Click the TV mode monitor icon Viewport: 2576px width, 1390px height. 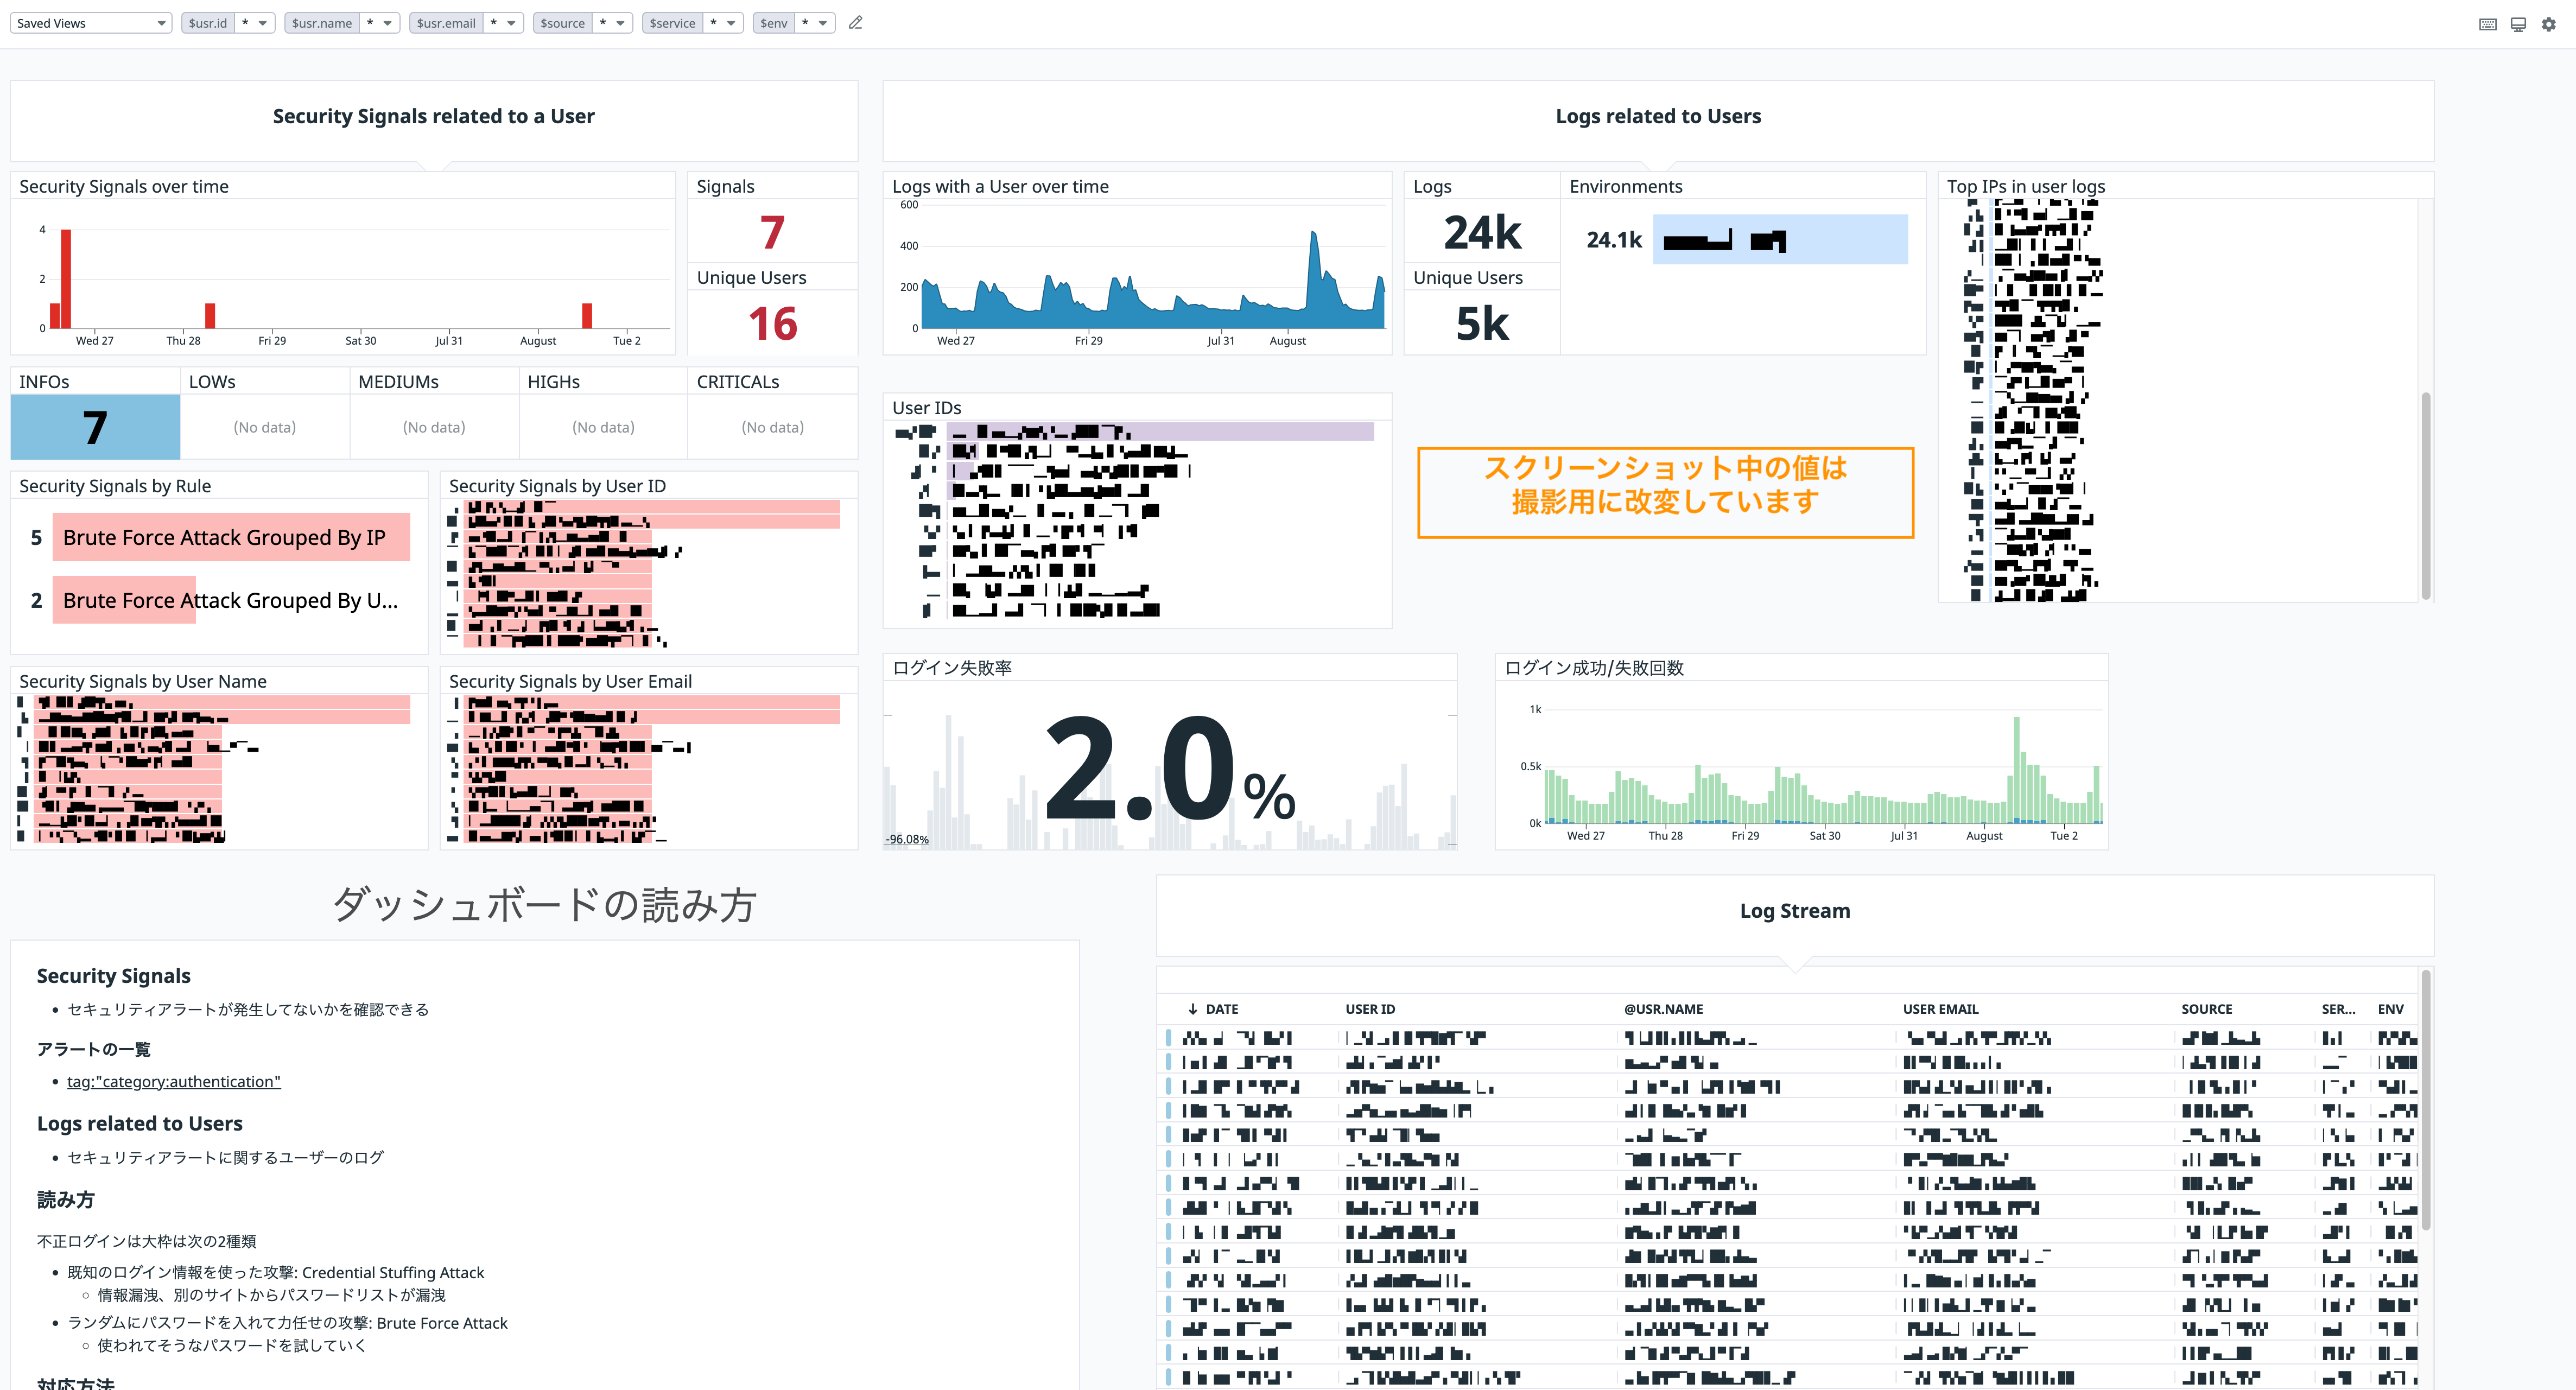(2518, 24)
